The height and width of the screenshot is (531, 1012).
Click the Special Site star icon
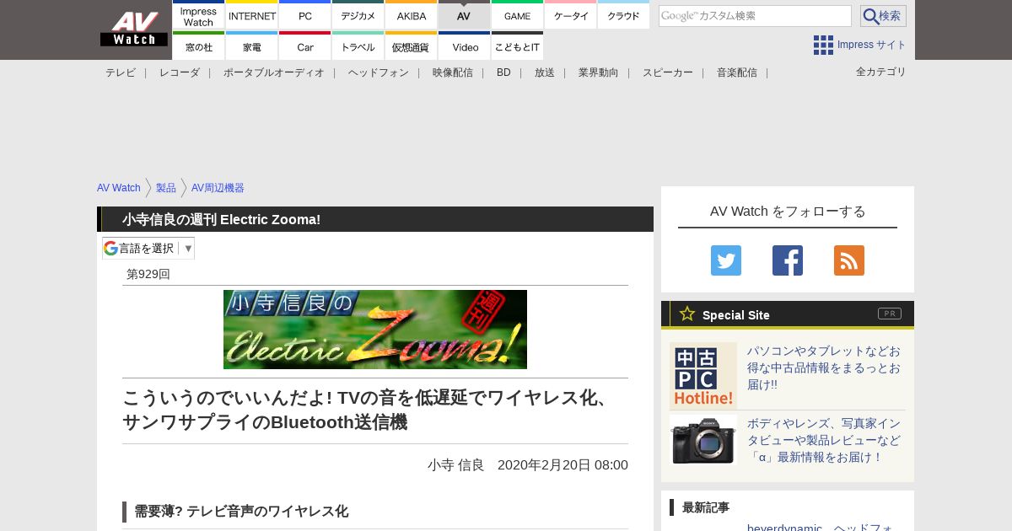pyautogui.click(x=687, y=314)
